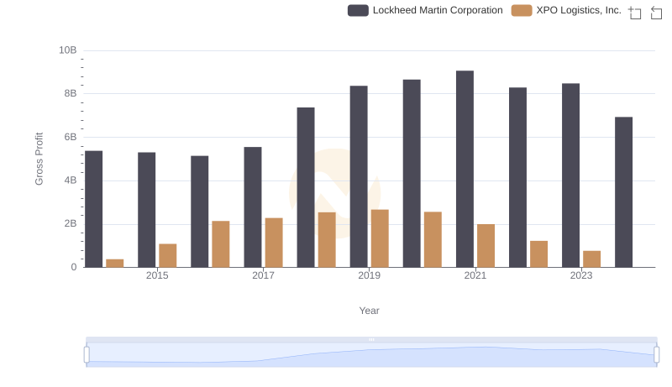Click the Year axis title
672x387 pixels.
[369, 311]
